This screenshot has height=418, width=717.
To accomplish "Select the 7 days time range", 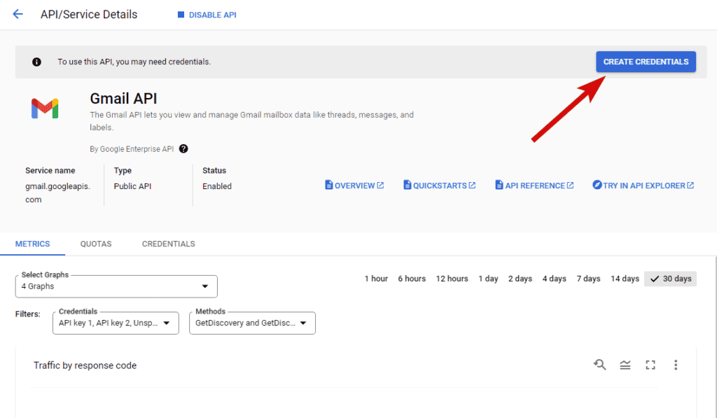I will click(588, 279).
